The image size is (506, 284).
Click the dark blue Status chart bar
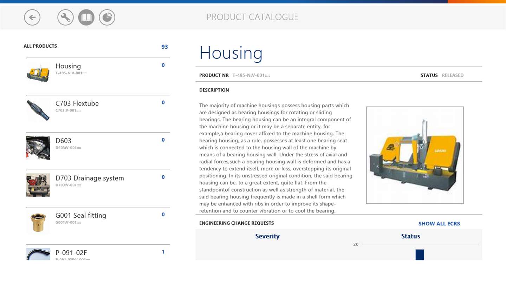click(420, 255)
